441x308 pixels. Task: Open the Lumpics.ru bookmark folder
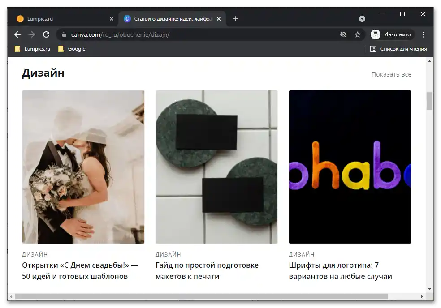[x=33, y=49]
